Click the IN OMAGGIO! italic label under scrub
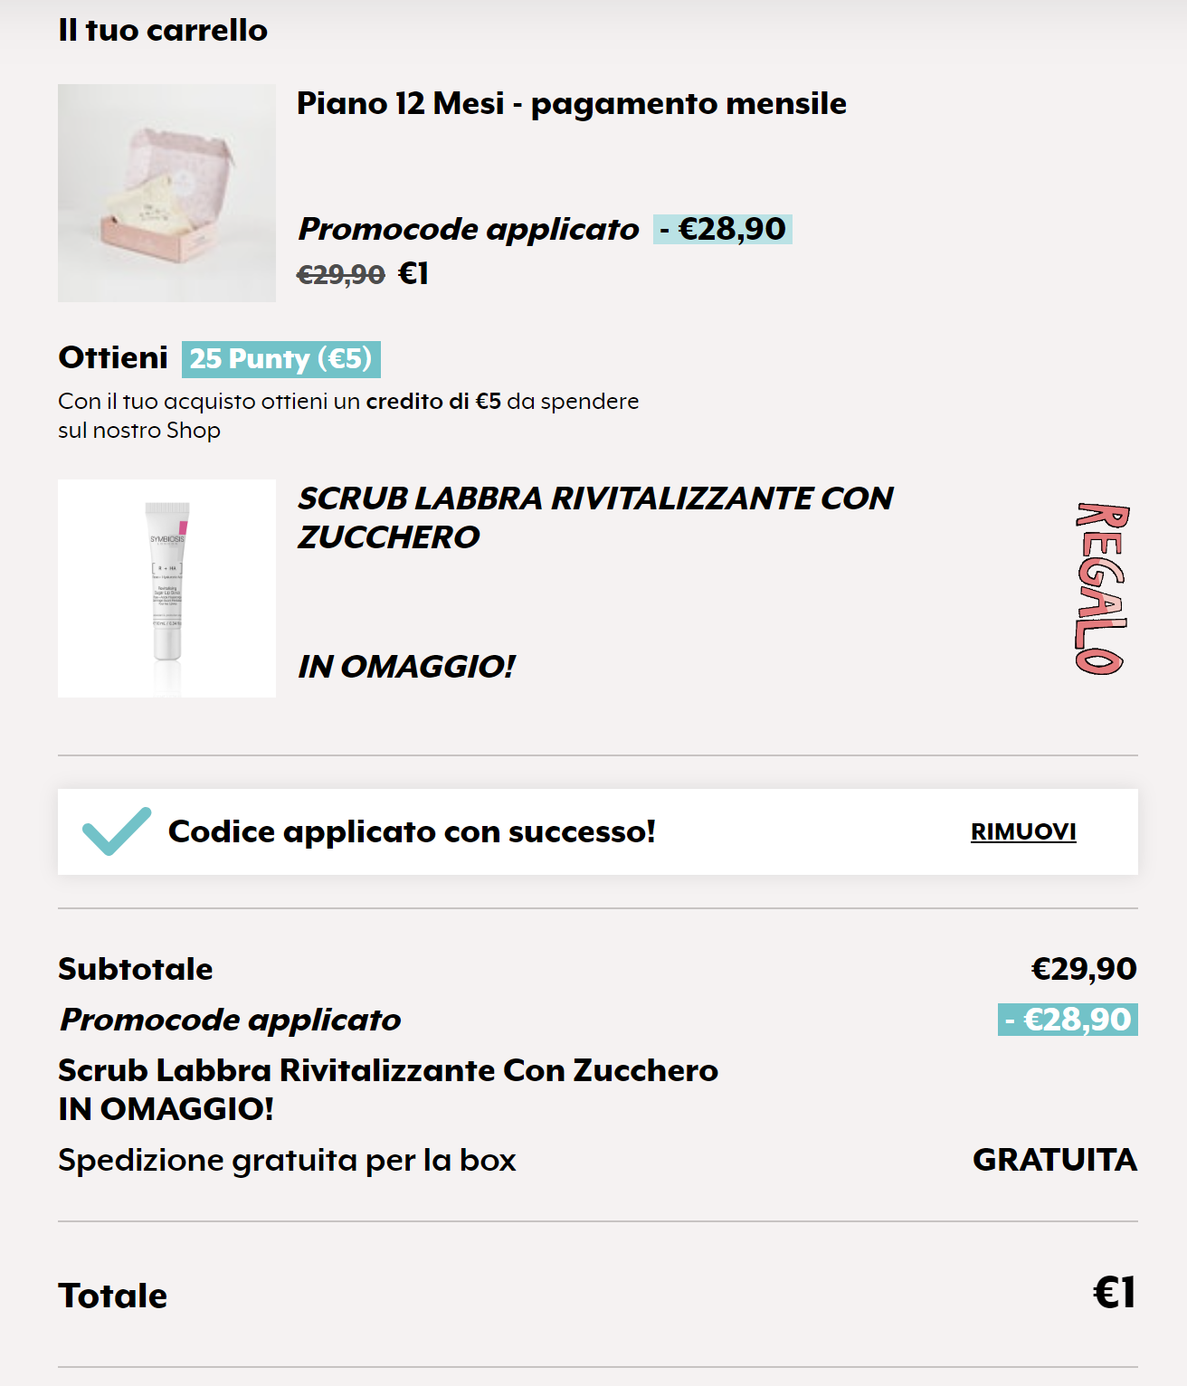The image size is (1187, 1386). click(406, 667)
